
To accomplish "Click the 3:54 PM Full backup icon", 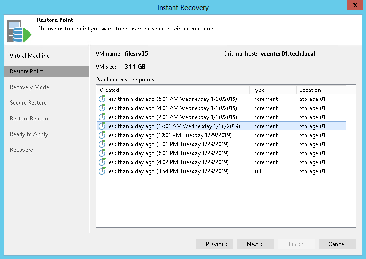I will click(x=102, y=171).
